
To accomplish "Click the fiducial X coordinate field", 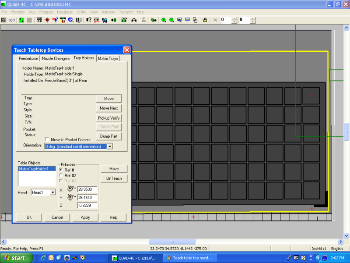I will pos(87,189).
